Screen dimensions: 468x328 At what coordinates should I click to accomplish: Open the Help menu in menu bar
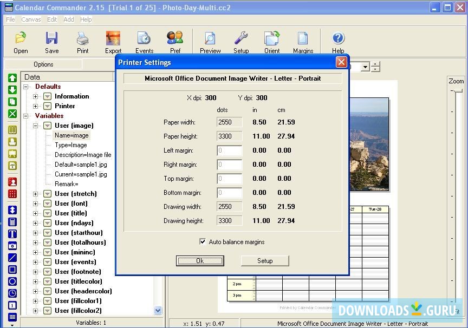(86, 19)
